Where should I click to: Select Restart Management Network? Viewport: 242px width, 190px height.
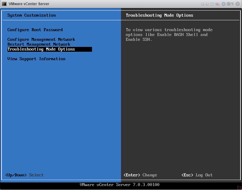(39, 44)
